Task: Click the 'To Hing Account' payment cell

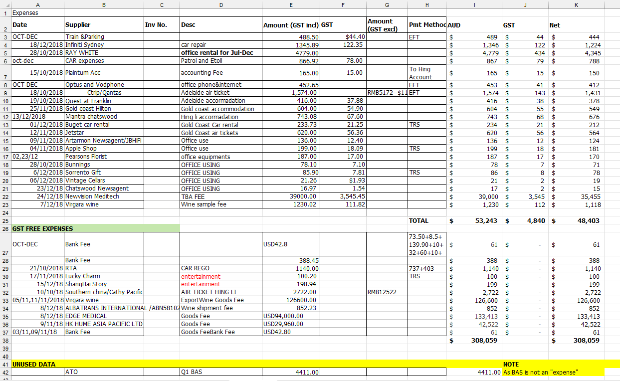Action: tap(426, 73)
